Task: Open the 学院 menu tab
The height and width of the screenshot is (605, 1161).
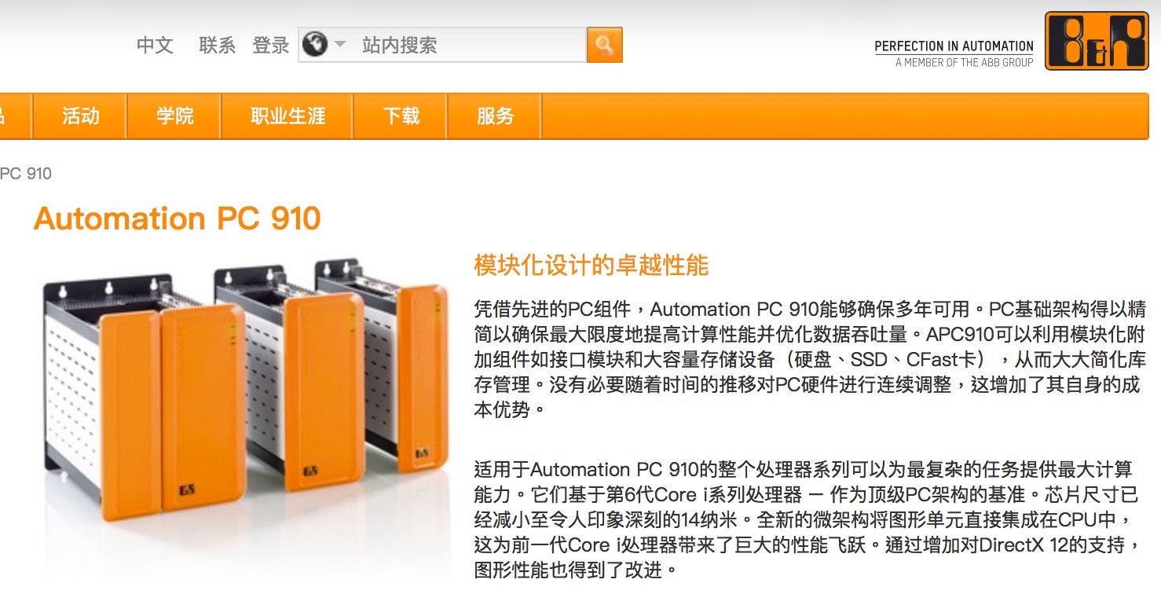Action: coord(174,116)
